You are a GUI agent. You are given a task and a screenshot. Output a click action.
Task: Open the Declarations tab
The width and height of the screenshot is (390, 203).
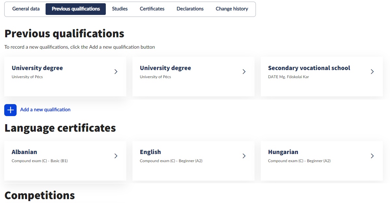tap(190, 9)
